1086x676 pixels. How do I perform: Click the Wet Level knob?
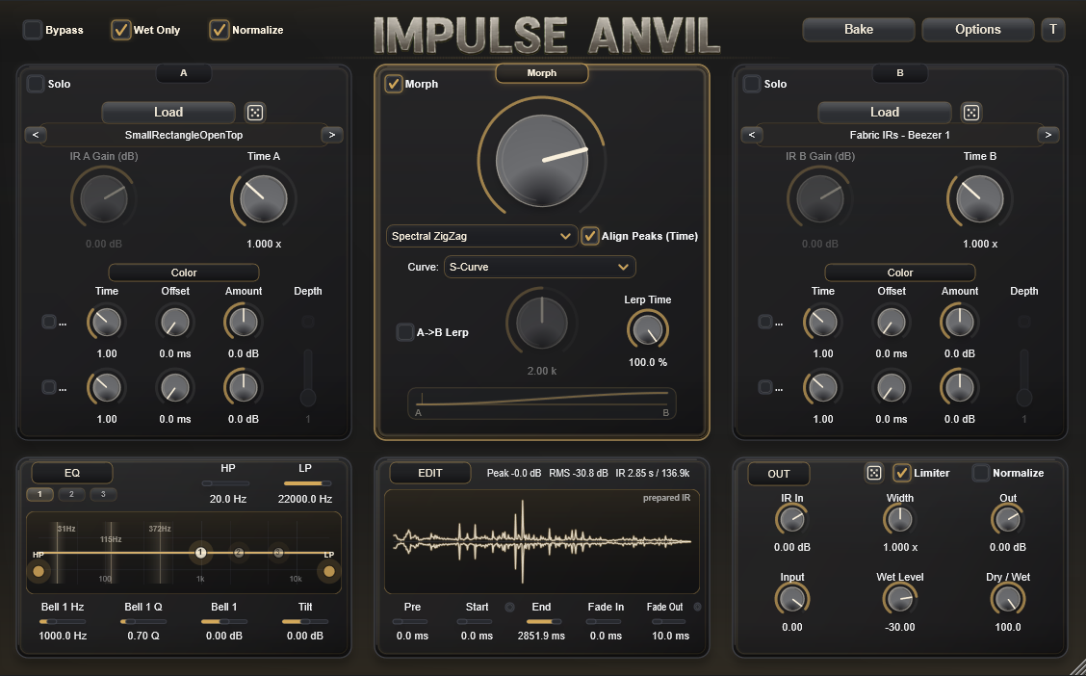point(899,599)
